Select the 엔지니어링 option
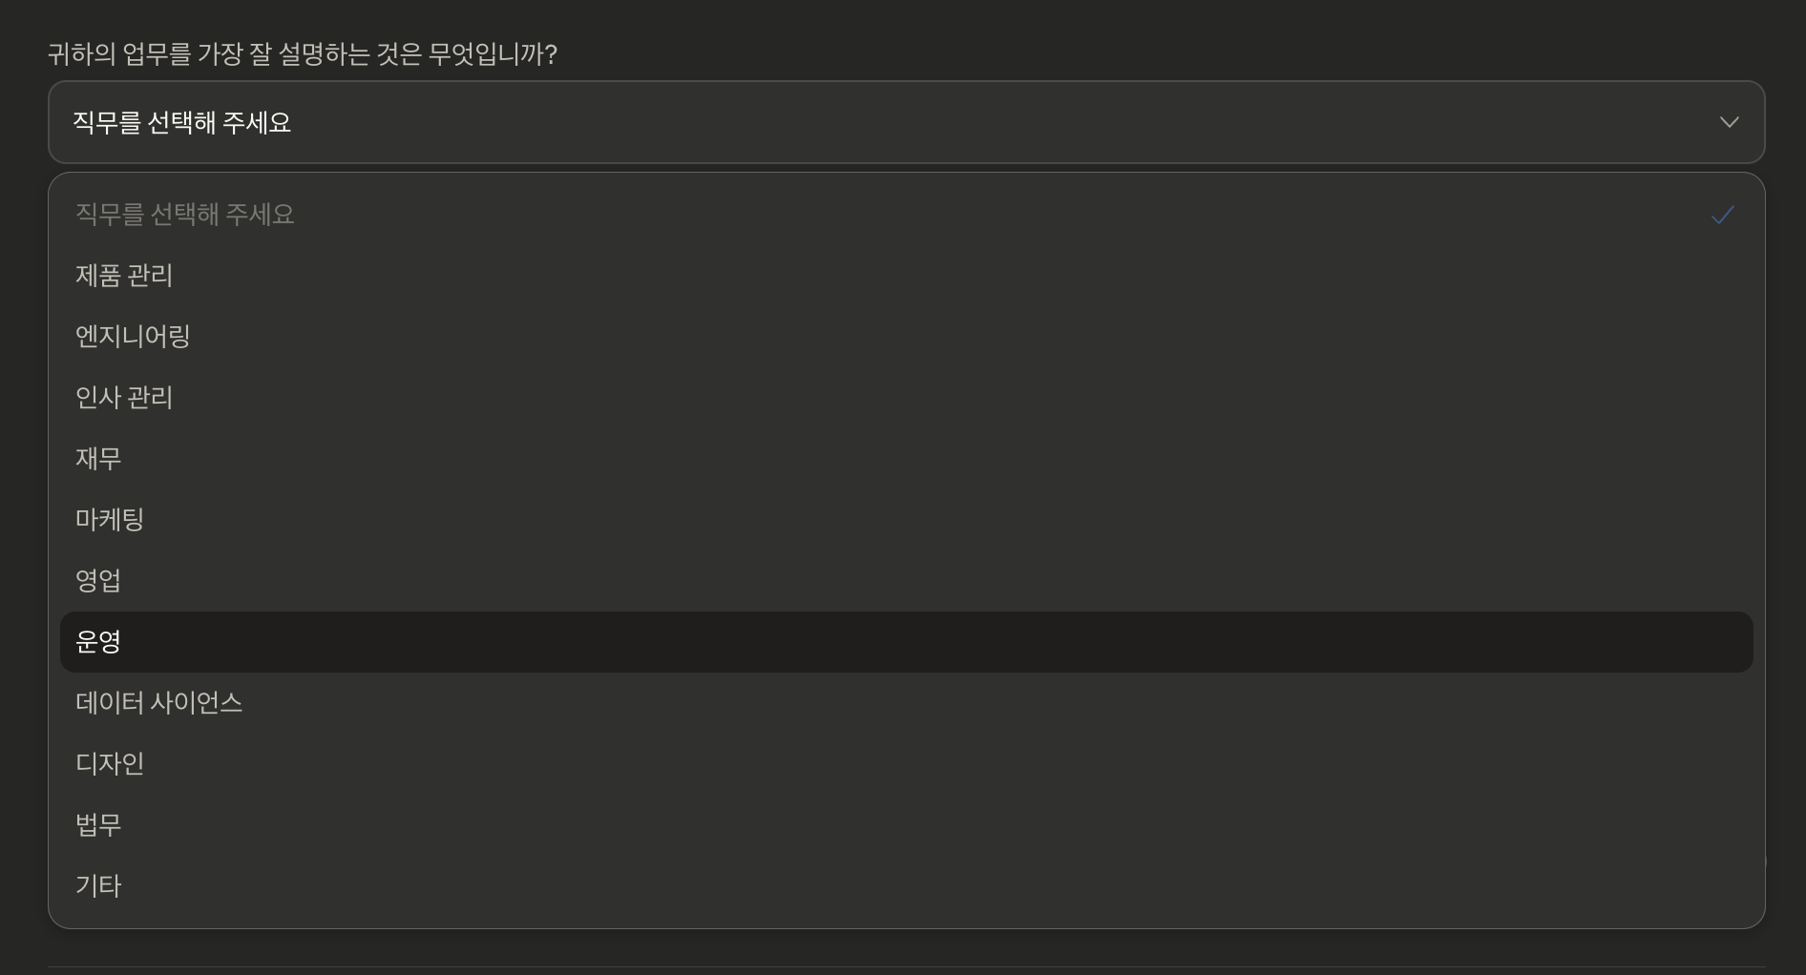This screenshot has height=975, width=1806. (133, 337)
